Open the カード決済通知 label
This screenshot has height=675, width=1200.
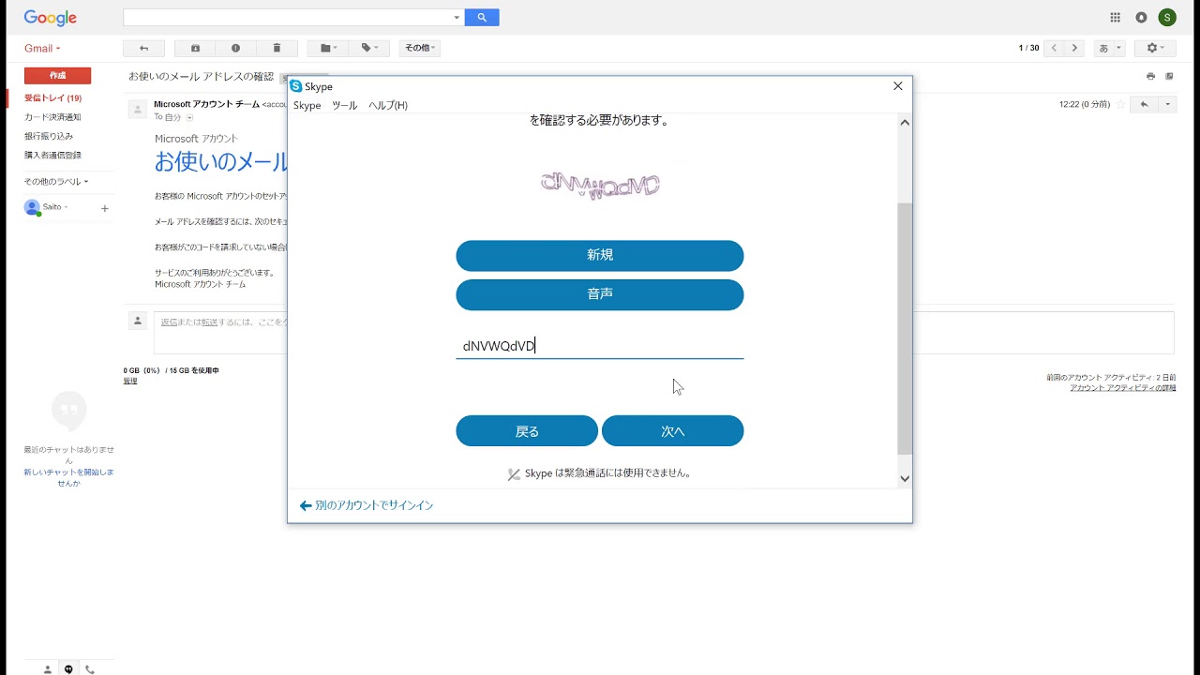52,117
